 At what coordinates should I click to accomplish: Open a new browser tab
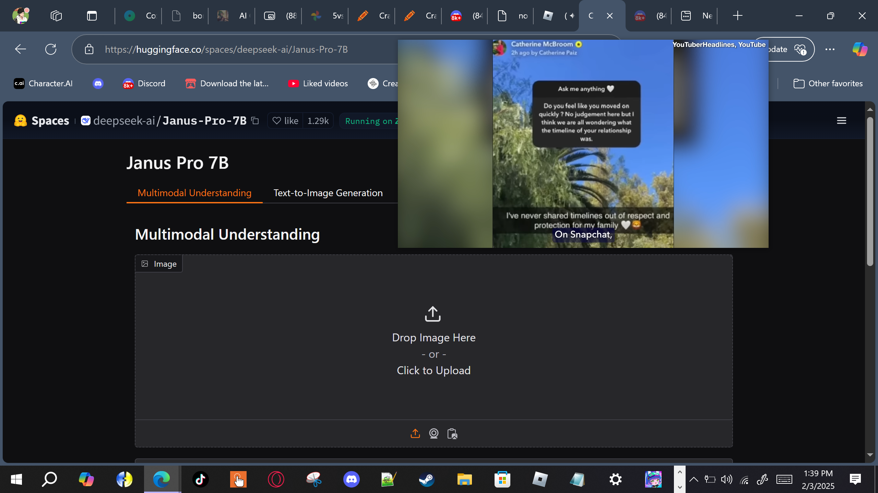coord(737,16)
